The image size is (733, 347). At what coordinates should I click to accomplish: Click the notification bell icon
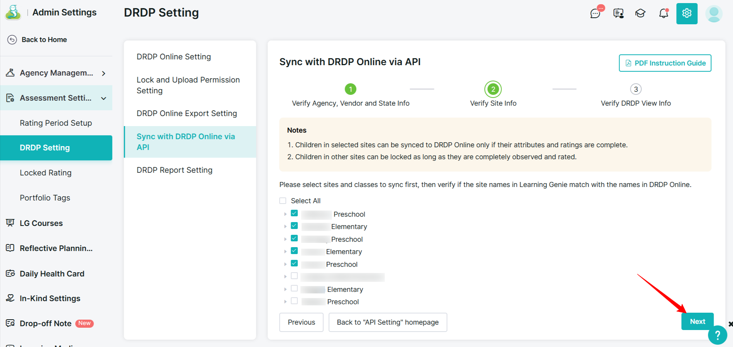coord(663,13)
